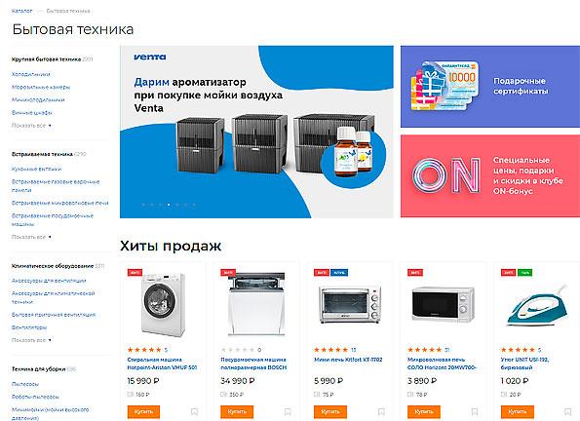The height and width of the screenshot is (421, 580).
Task: Open the Вентиляторы category link
Action: coord(29,327)
